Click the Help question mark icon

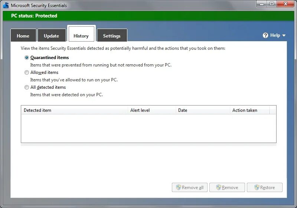pyautogui.click(x=265, y=35)
